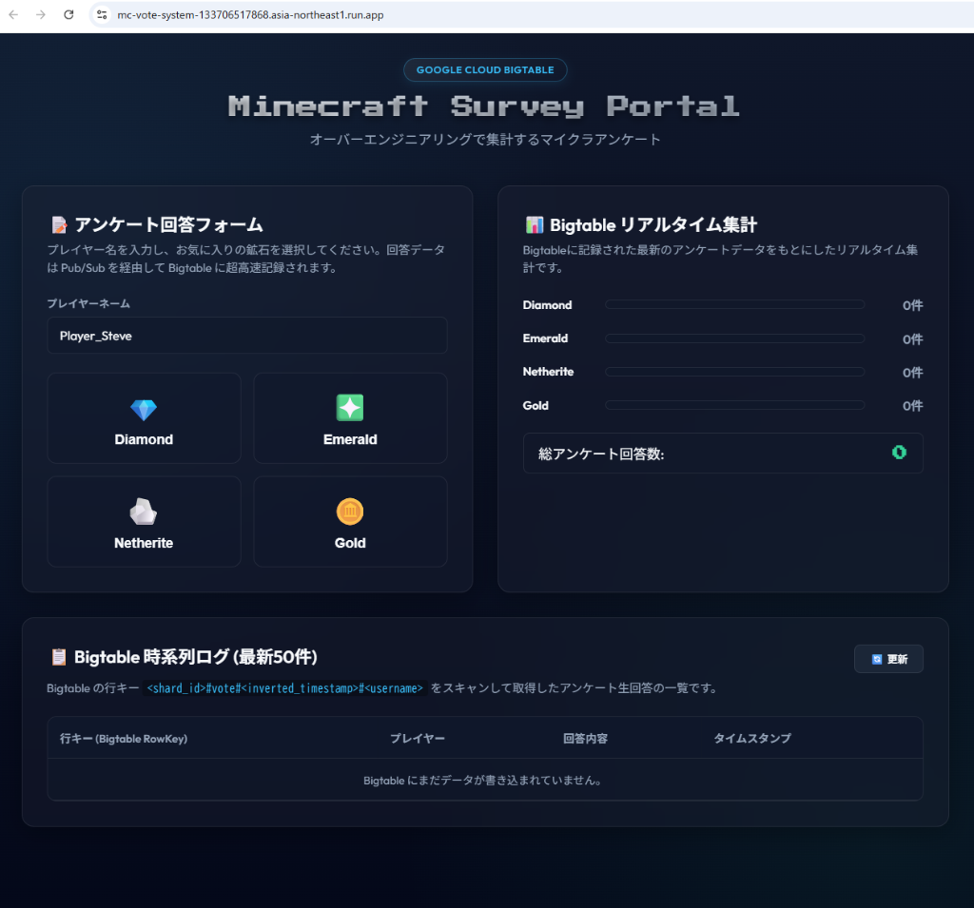974x908 pixels.
Task: Click the Gold 0件 count
Action: click(912, 406)
